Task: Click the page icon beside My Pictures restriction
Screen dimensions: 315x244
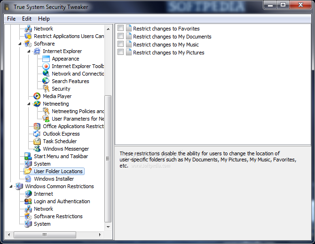Action: (x=129, y=52)
